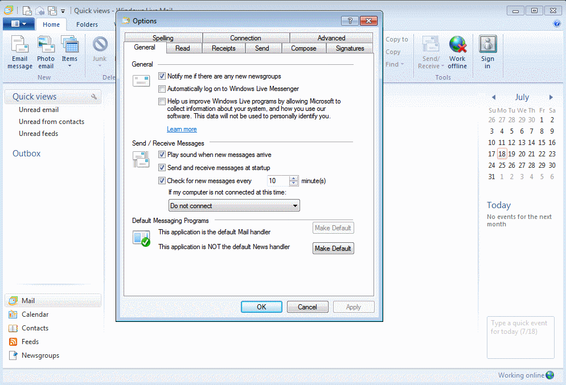Switch to the Signatures tab
The height and width of the screenshot is (385, 566).
click(350, 48)
